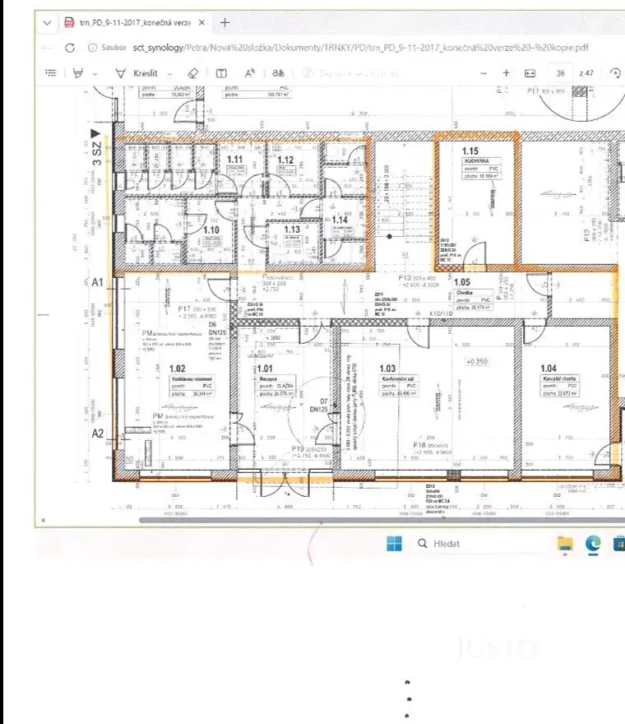Select the eraser tool

coord(193,73)
